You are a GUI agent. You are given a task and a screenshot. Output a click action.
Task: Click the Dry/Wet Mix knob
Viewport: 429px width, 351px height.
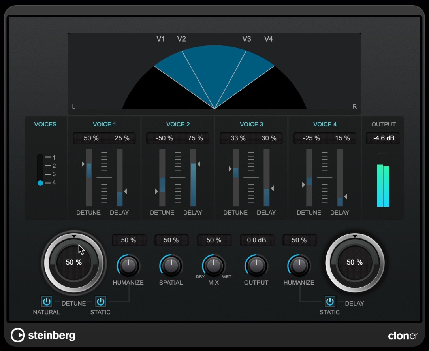(x=214, y=266)
